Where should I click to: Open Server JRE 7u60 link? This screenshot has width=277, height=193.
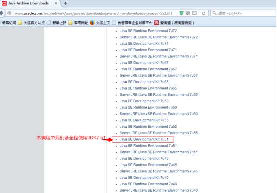coord(159,114)
